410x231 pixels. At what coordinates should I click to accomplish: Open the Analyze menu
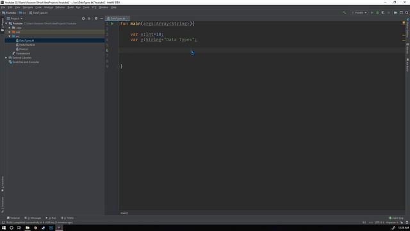pyautogui.click(x=49, y=7)
